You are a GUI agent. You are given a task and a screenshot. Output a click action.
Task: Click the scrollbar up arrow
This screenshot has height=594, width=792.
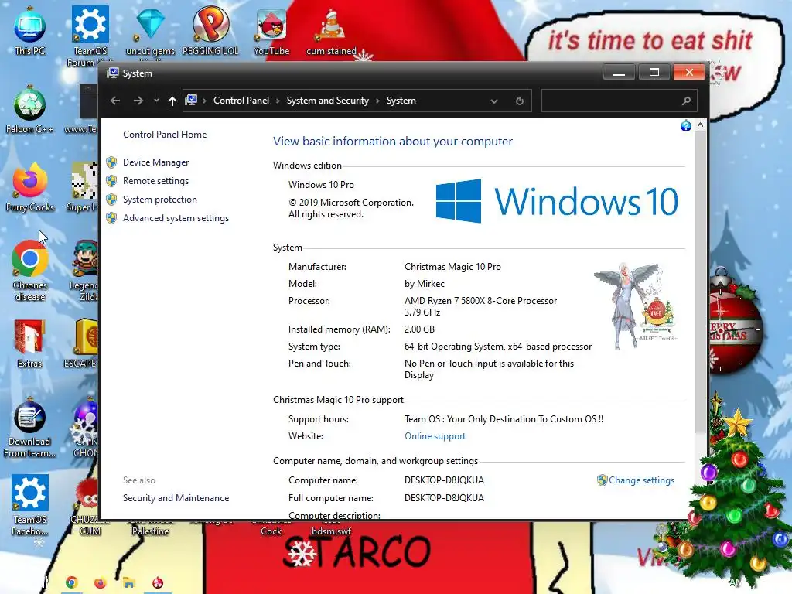(700, 125)
